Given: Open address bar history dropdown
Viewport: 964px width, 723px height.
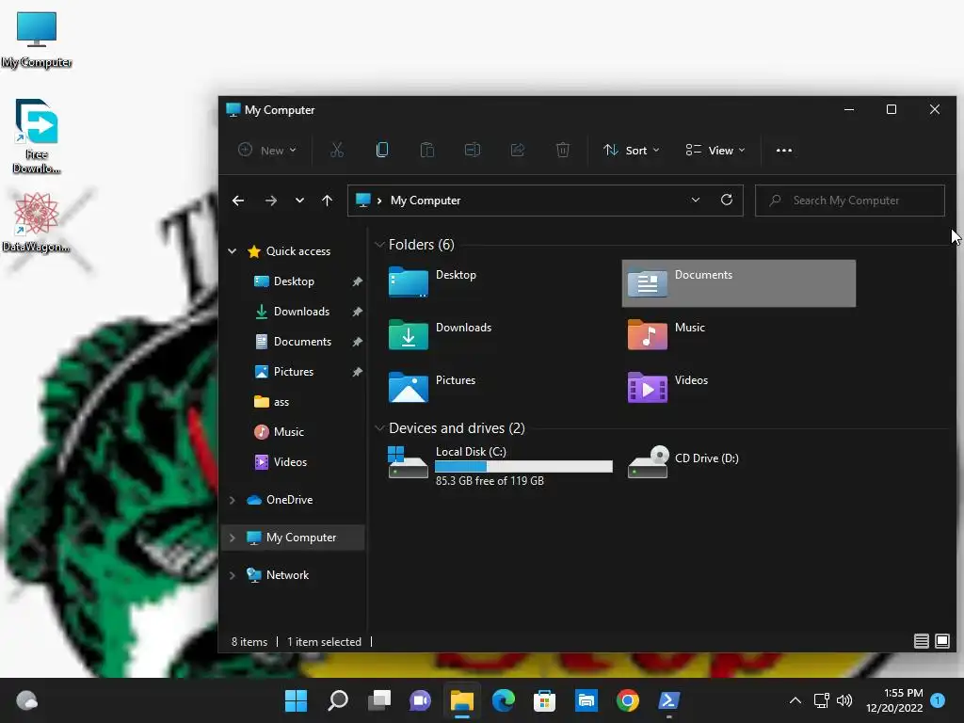Looking at the screenshot, I should coord(696,200).
